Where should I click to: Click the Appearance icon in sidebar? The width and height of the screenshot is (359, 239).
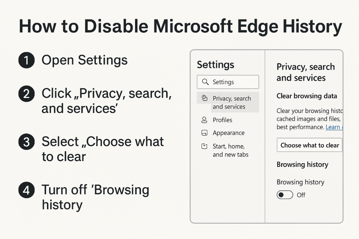tap(204, 133)
